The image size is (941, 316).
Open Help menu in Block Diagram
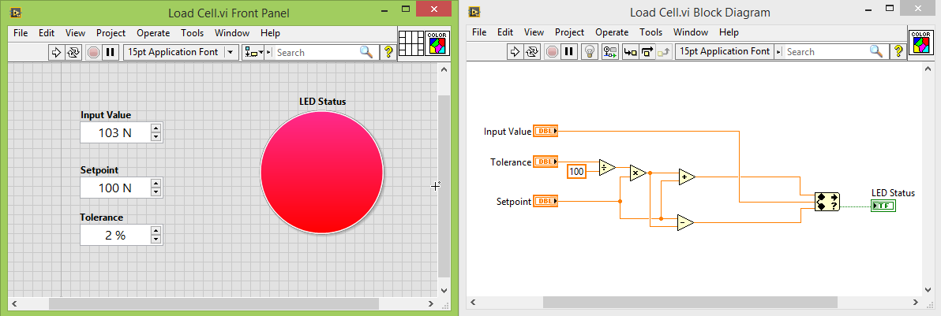coord(729,32)
